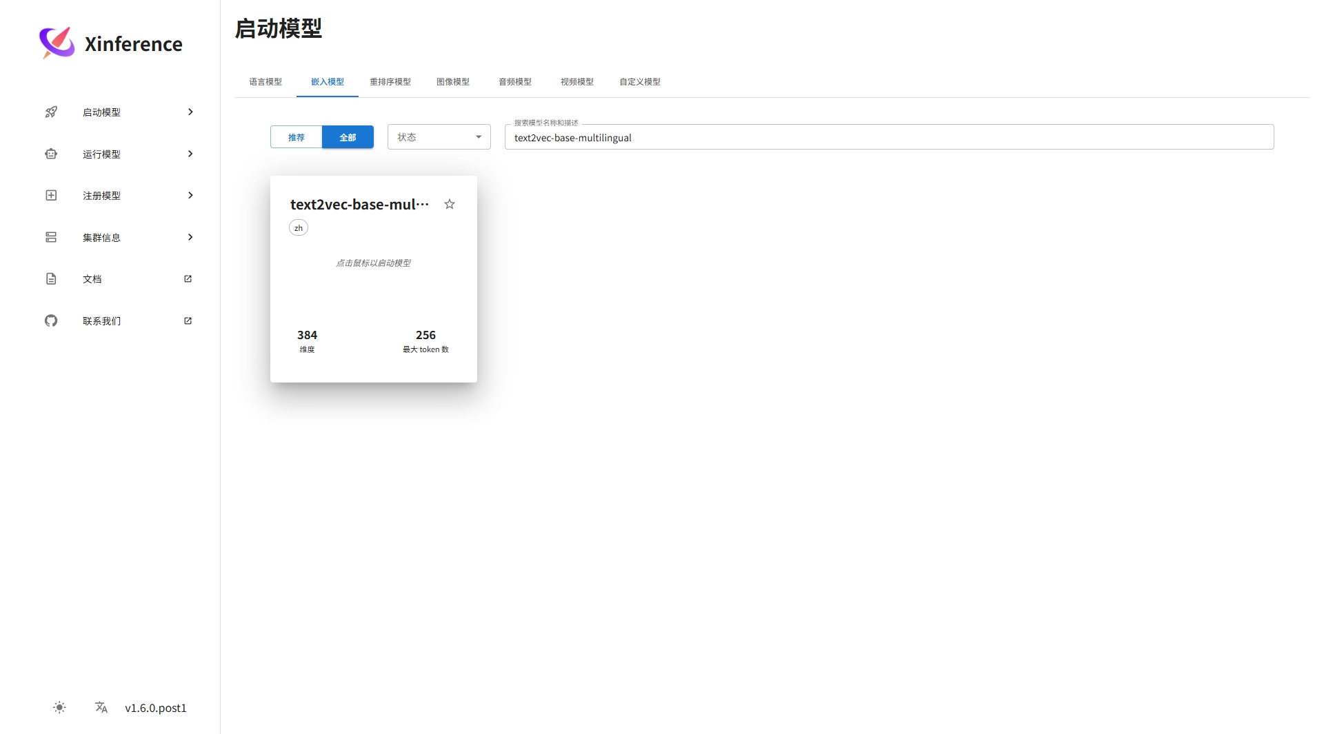Image resolution: width=1324 pixels, height=734 pixels.
Task: Switch to the 语言模型 tab
Action: click(265, 82)
